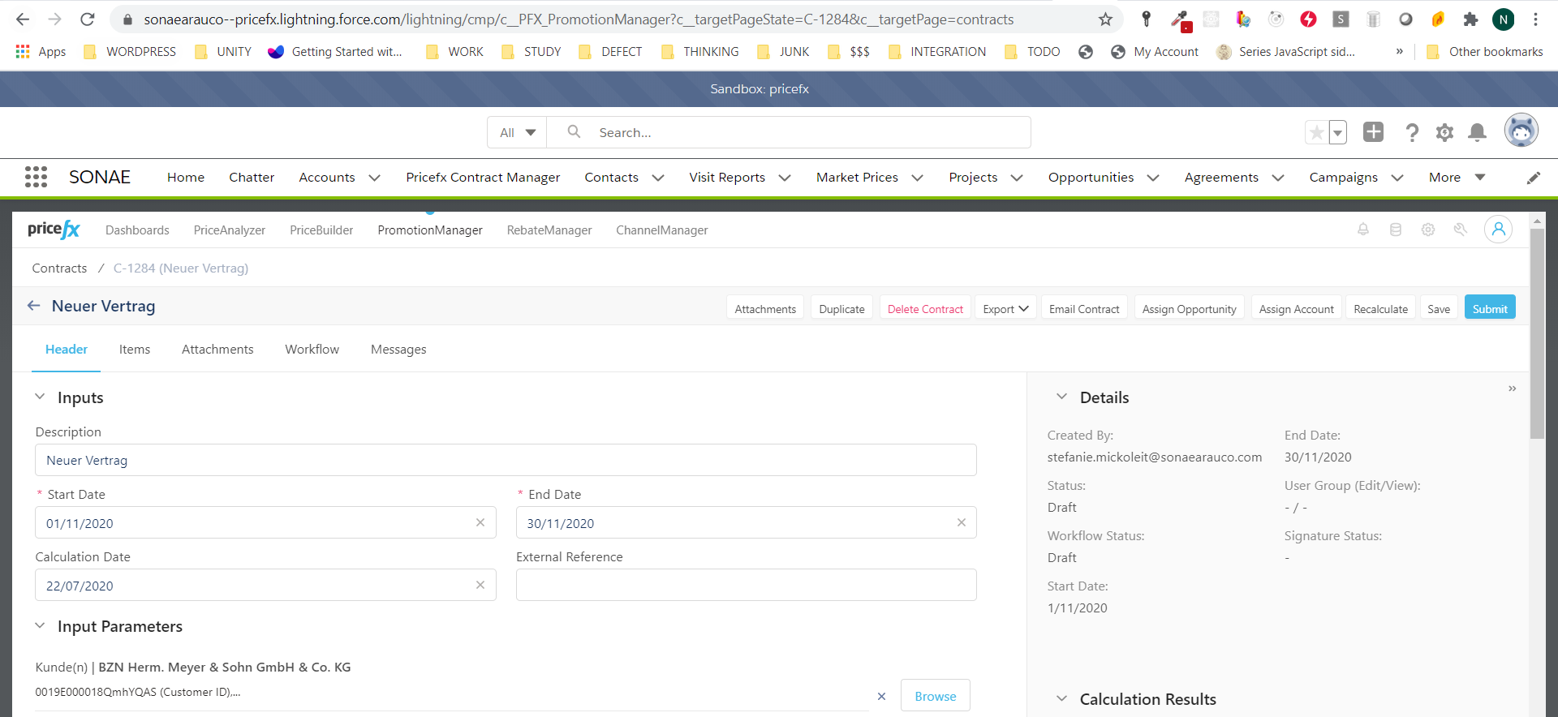Click the back arrow beside Neuer Vertrag
1558x717 pixels.
[x=33, y=306]
